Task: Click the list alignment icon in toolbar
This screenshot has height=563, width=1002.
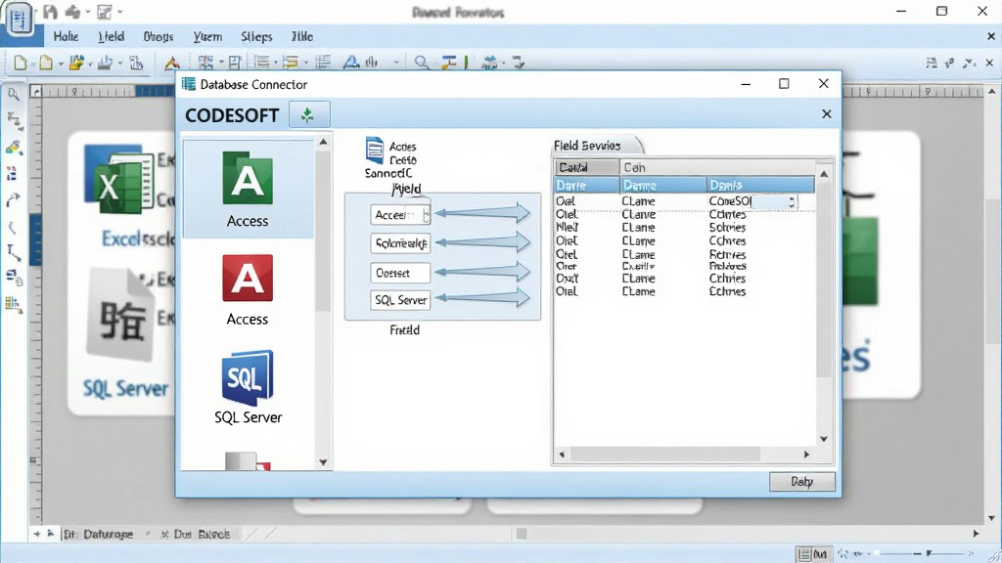Action: click(262, 63)
